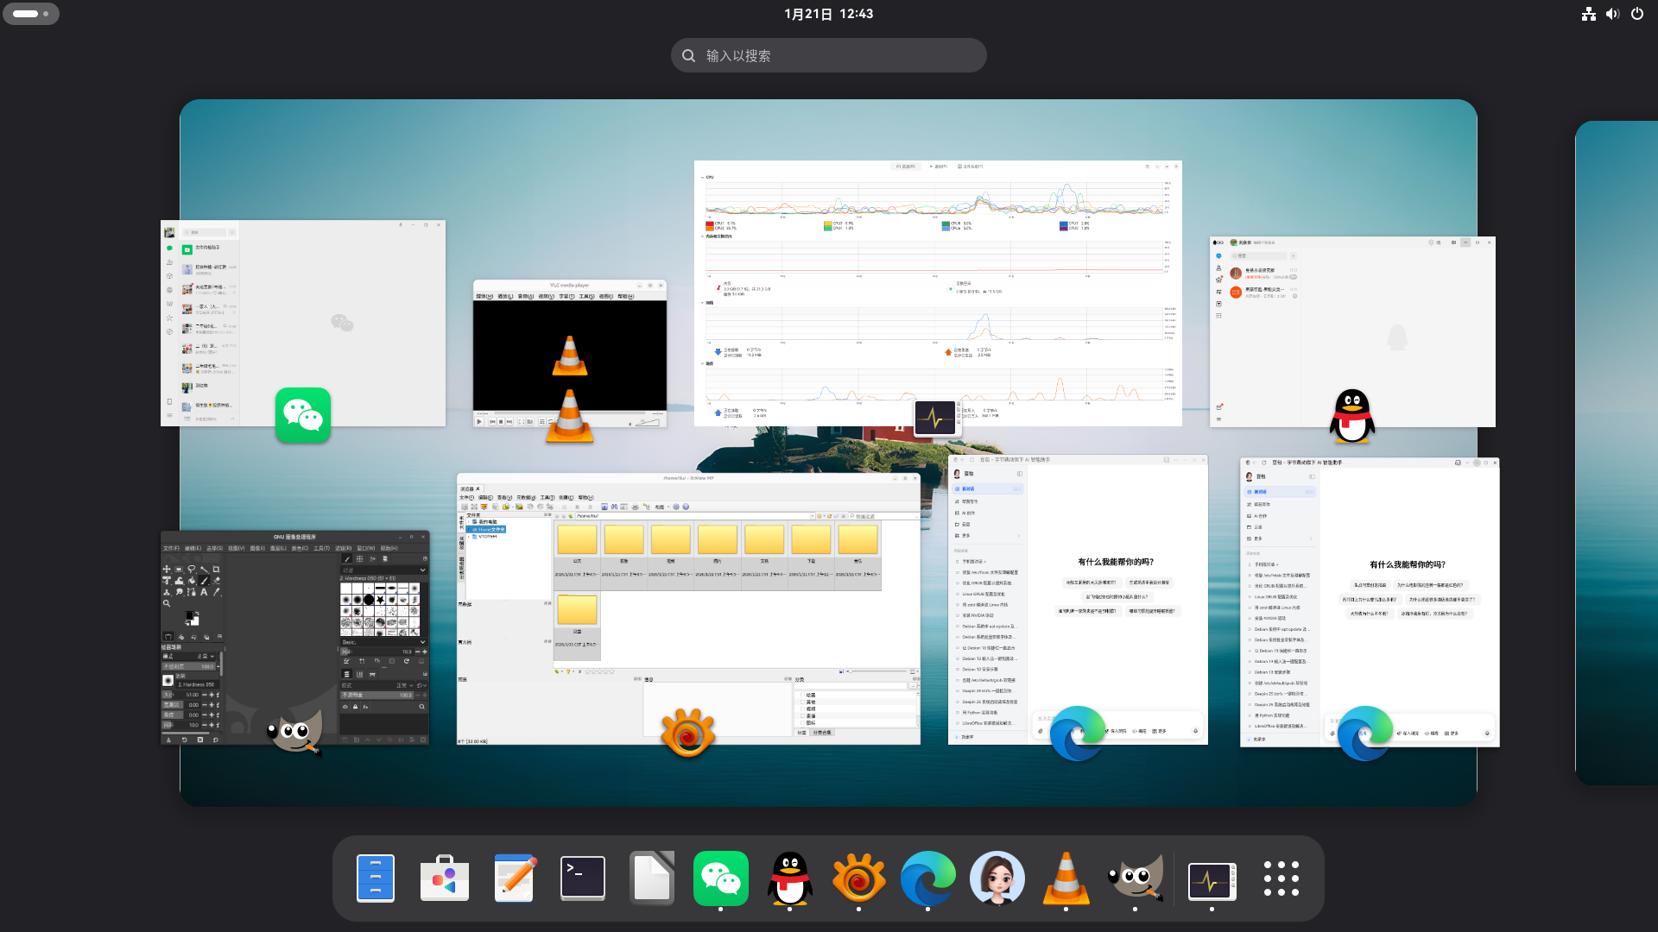This screenshot has width=1658, height=932.
Task: Click the Doubao avatar icon in dock
Action: coord(997,878)
